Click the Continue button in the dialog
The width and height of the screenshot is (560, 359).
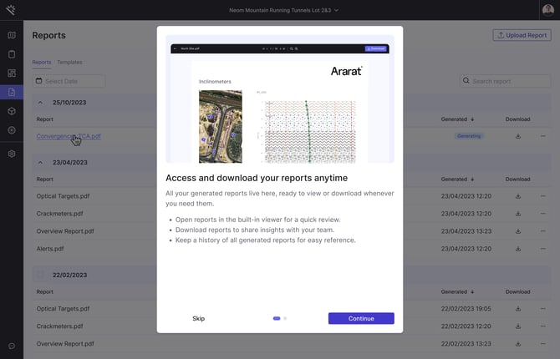tap(361, 318)
